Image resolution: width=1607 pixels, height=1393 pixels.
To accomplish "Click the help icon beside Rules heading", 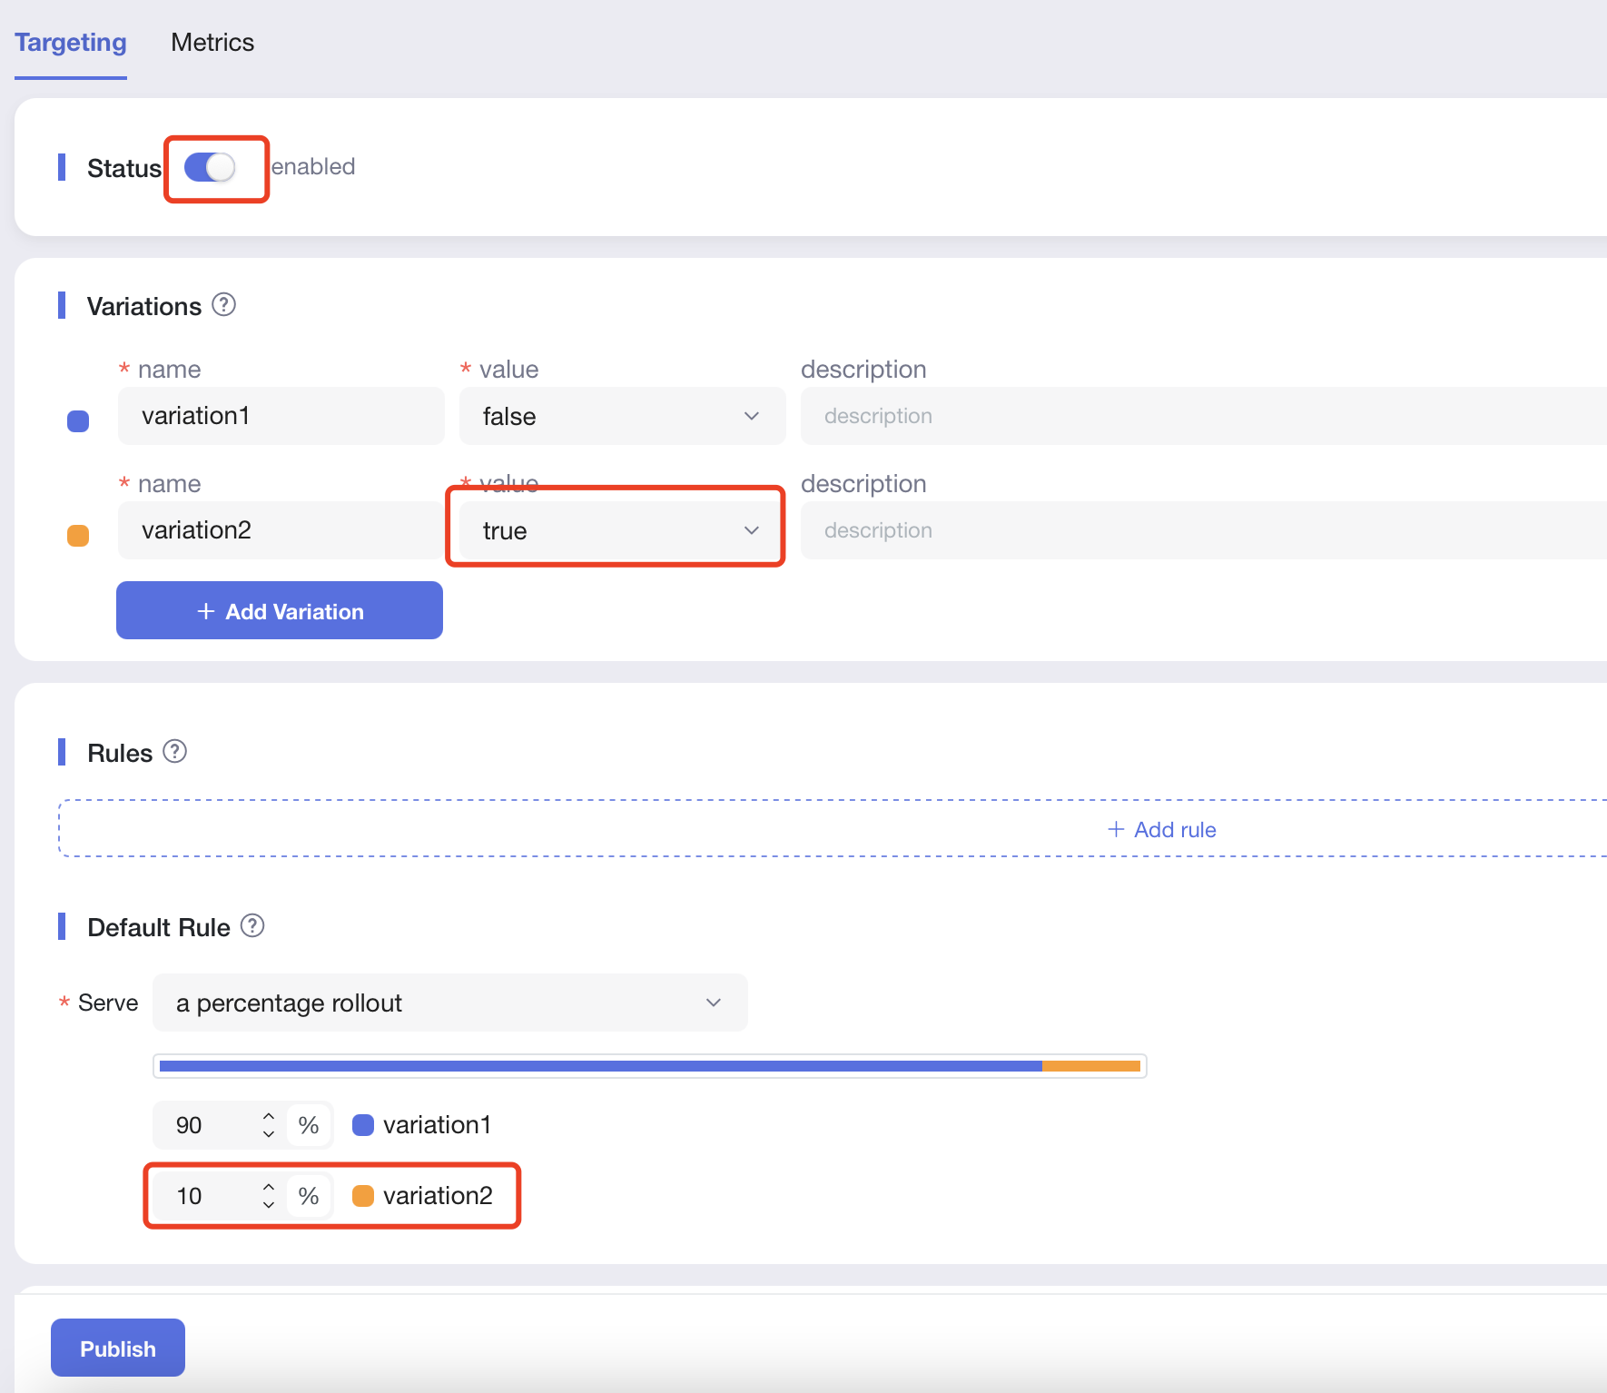I will 174,752.
